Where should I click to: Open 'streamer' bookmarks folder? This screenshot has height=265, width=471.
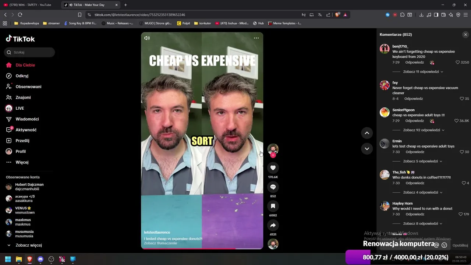[x=51, y=23]
